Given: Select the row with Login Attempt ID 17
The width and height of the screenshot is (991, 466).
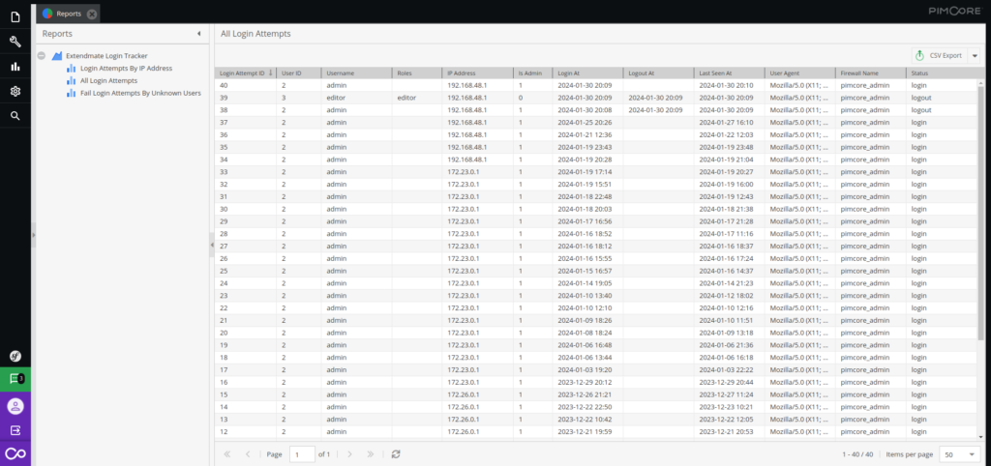Looking at the screenshot, I should tap(596, 370).
